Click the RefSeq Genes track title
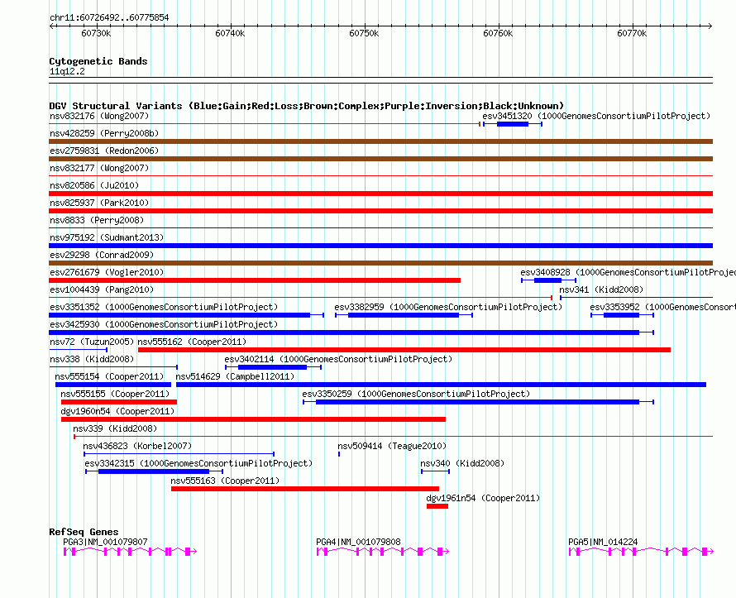Screen dimensions: 736x598 [84, 533]
